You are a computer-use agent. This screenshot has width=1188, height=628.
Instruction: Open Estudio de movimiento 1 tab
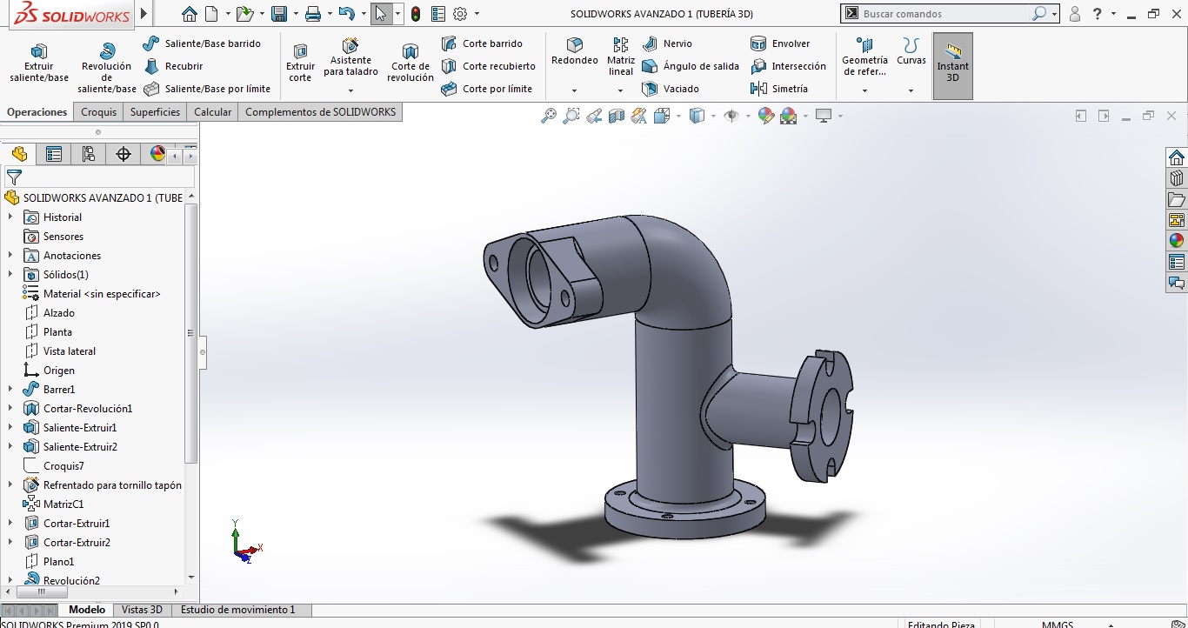coord(238,610)
